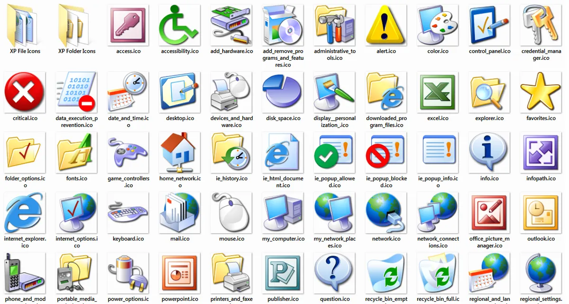Click the regional_settings globe icon
Viewport: 569px width, 304px height.
click(x=541, y=273)
